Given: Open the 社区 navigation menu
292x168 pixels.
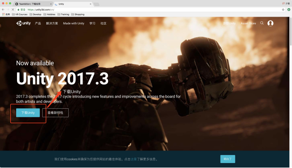Looking at the screenshot, I should (103, 23).
